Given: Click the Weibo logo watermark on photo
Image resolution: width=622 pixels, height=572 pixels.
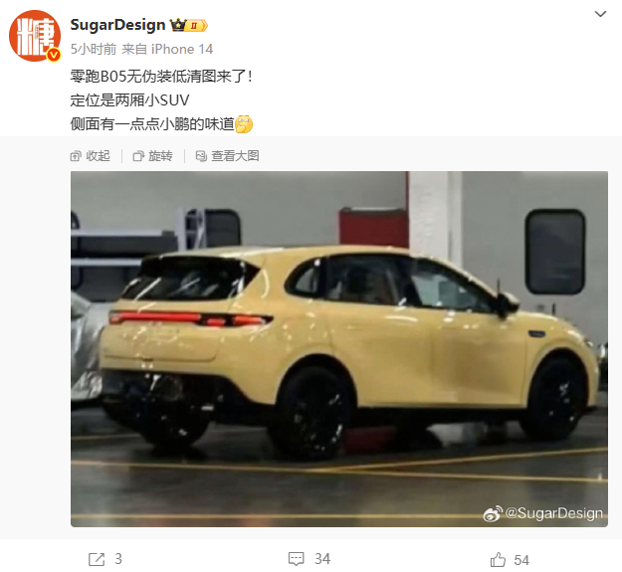Looking at the screenshot, I should coord(493,514).
